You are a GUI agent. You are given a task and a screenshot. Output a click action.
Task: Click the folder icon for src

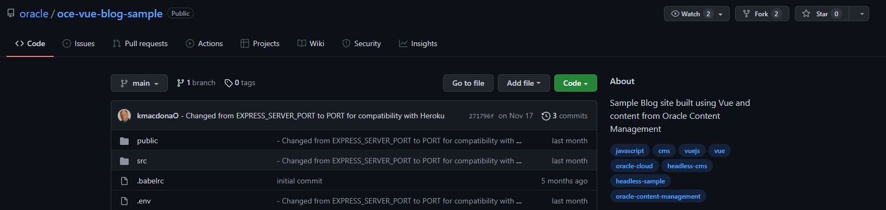tap(124, 161)
